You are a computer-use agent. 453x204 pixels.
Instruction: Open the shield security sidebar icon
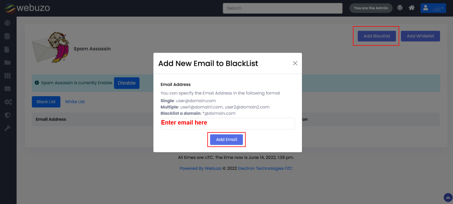[x=7, y=115]
